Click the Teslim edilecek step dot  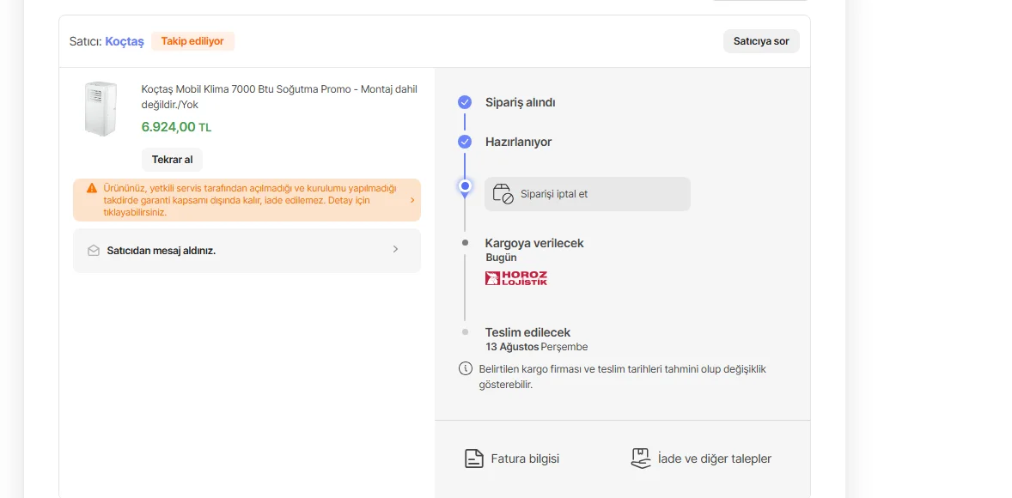[x=465, y=332]
